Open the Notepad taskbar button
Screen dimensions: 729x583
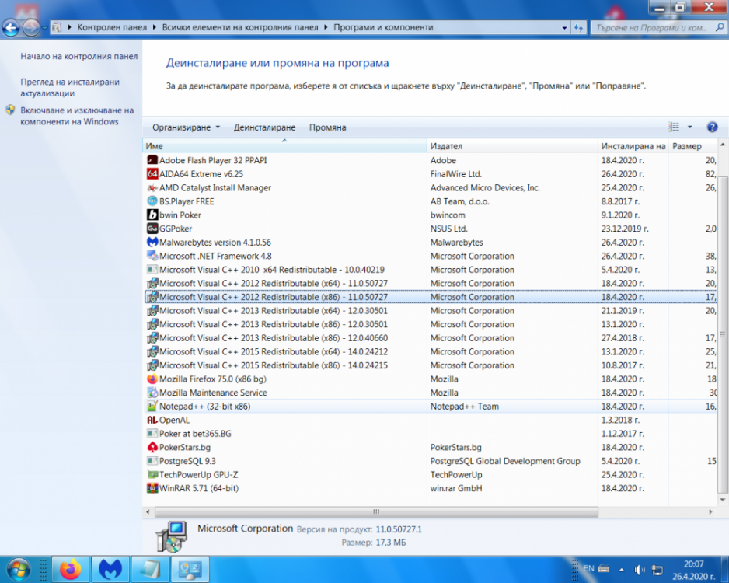(150, 569)
